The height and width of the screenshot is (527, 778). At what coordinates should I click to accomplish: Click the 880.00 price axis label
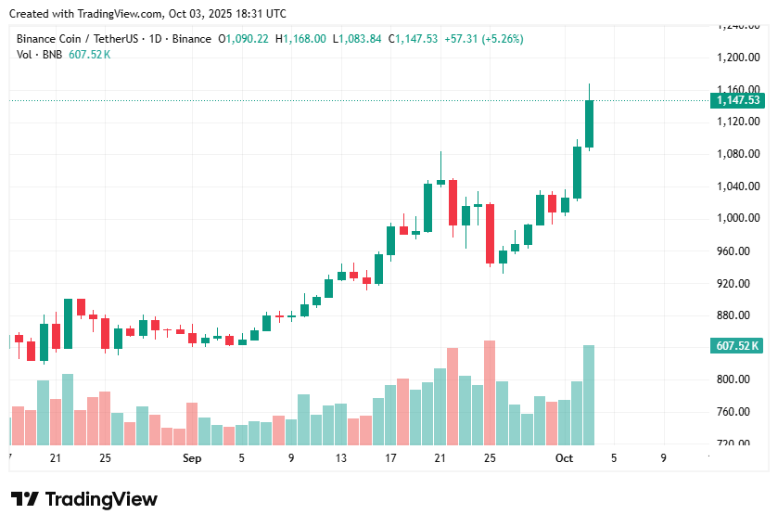tap(733, 315)
